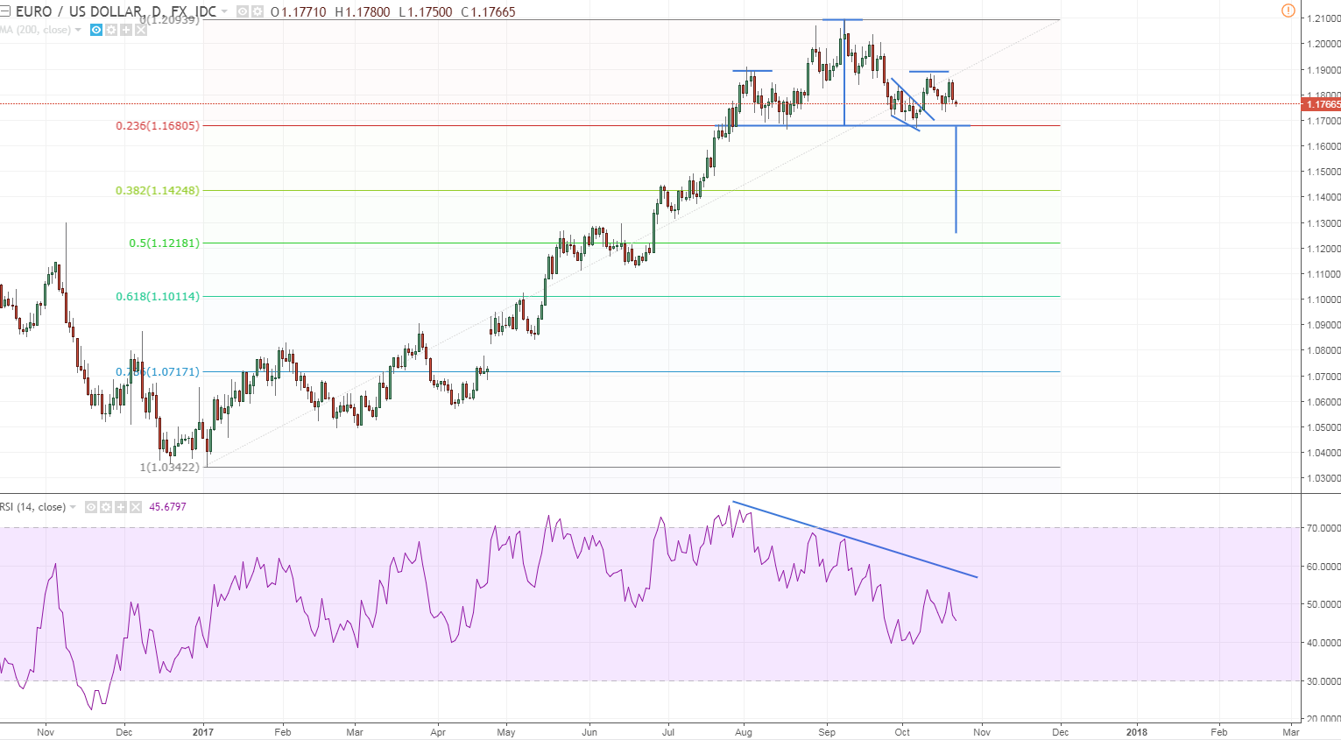Select the blue vertical projection line below neckline
This screenshot has height=740, width=1341.
pyautogui.click(x=956, y=180)
